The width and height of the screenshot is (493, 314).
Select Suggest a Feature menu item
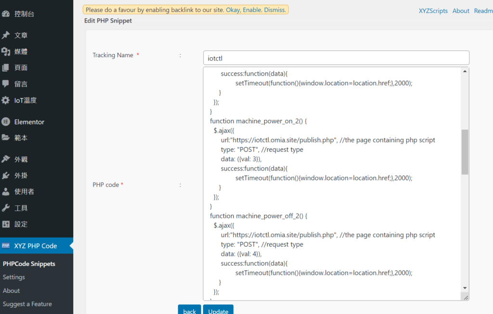(x=27, y=304)
